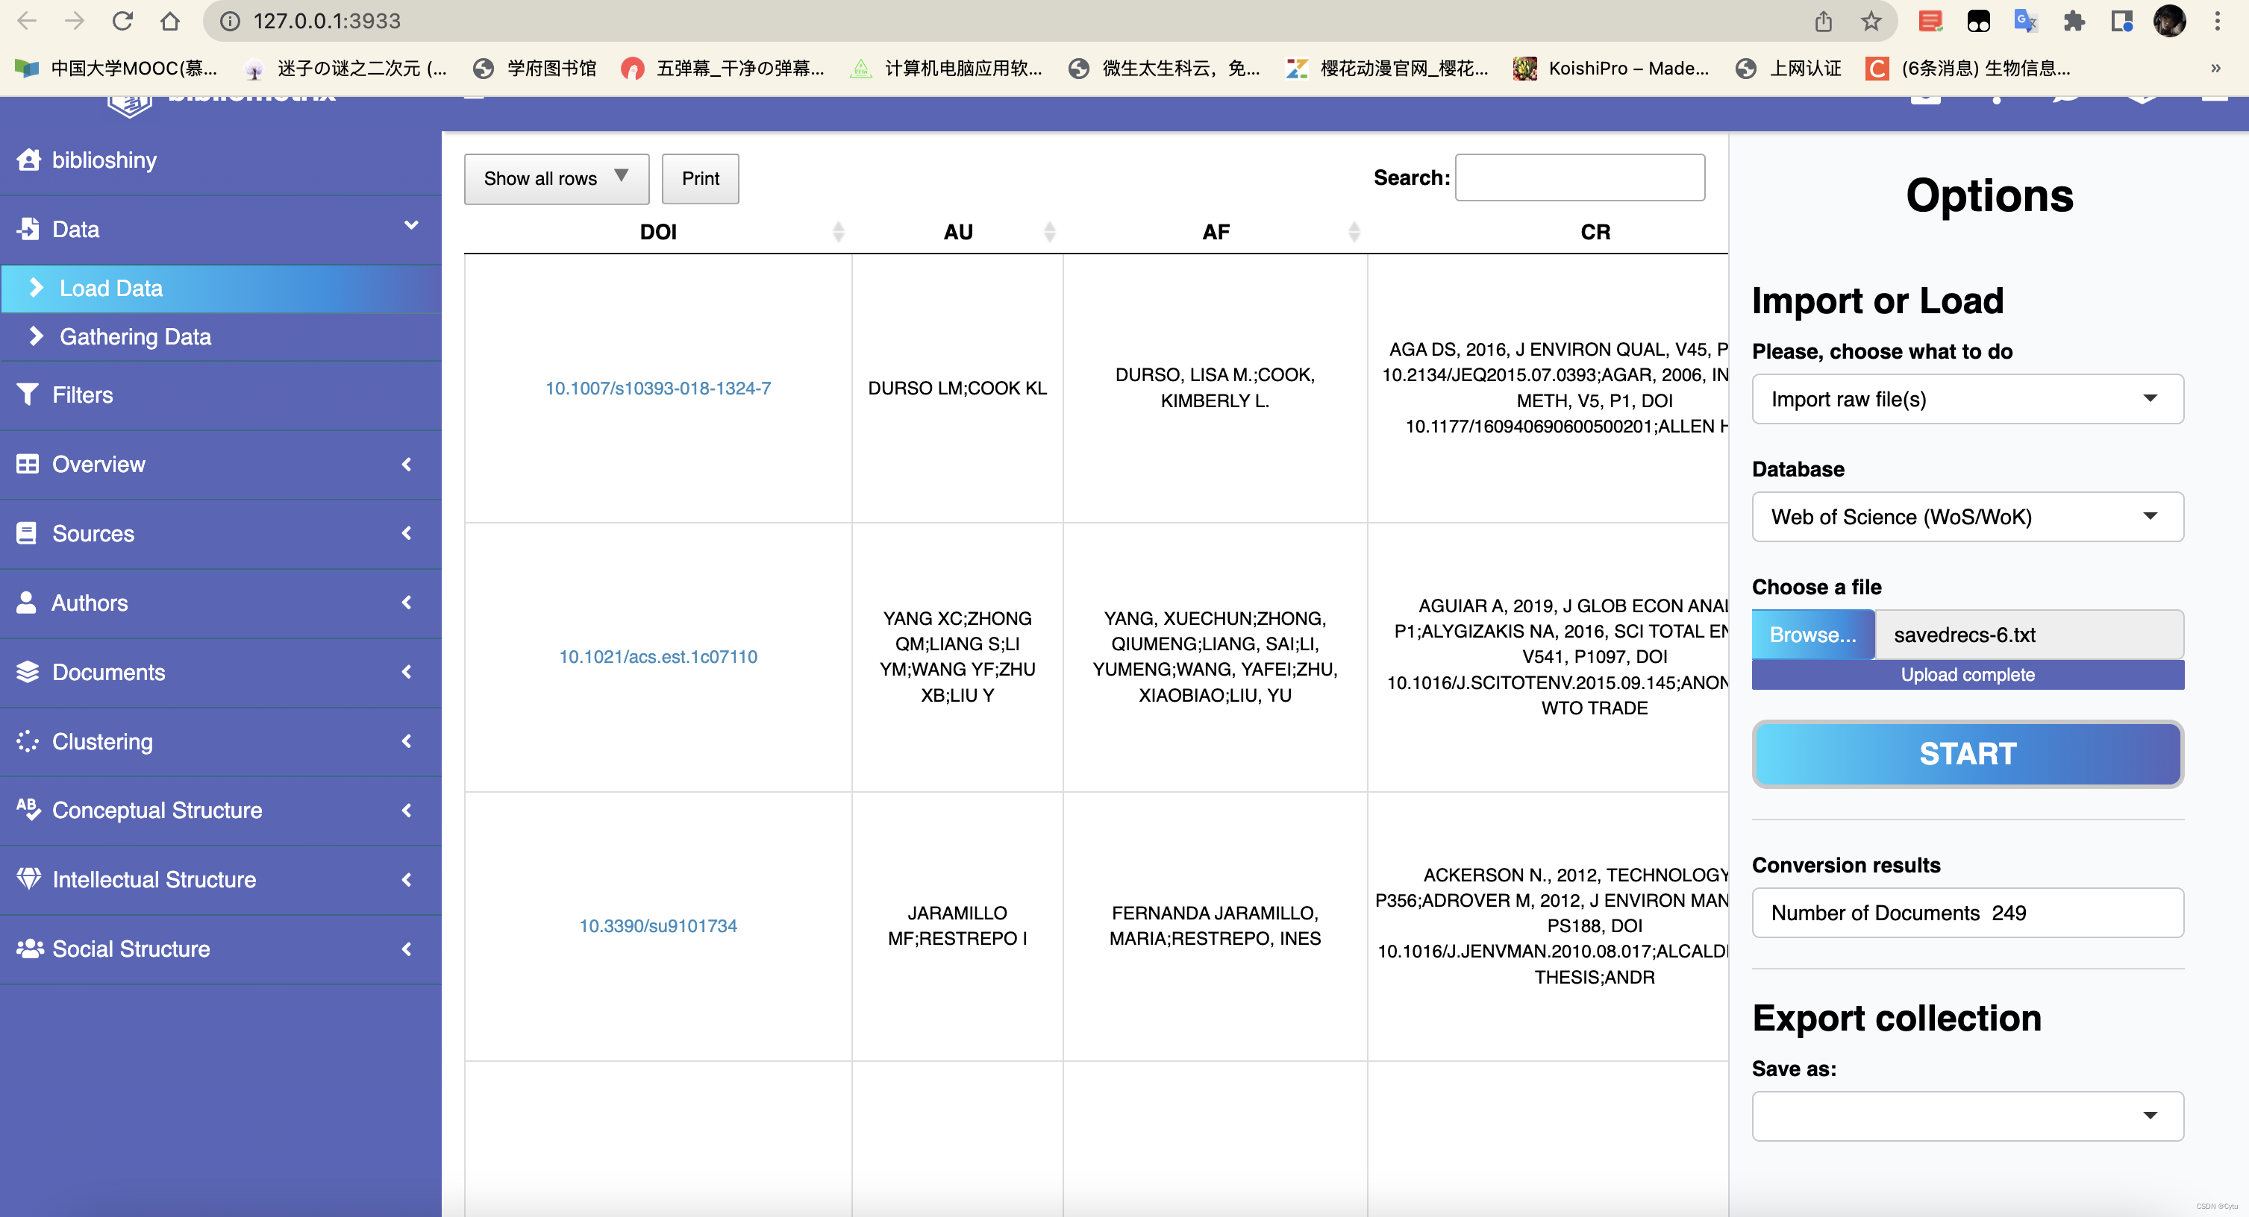Open Documents via its layered-pages icon

(27, 672)
